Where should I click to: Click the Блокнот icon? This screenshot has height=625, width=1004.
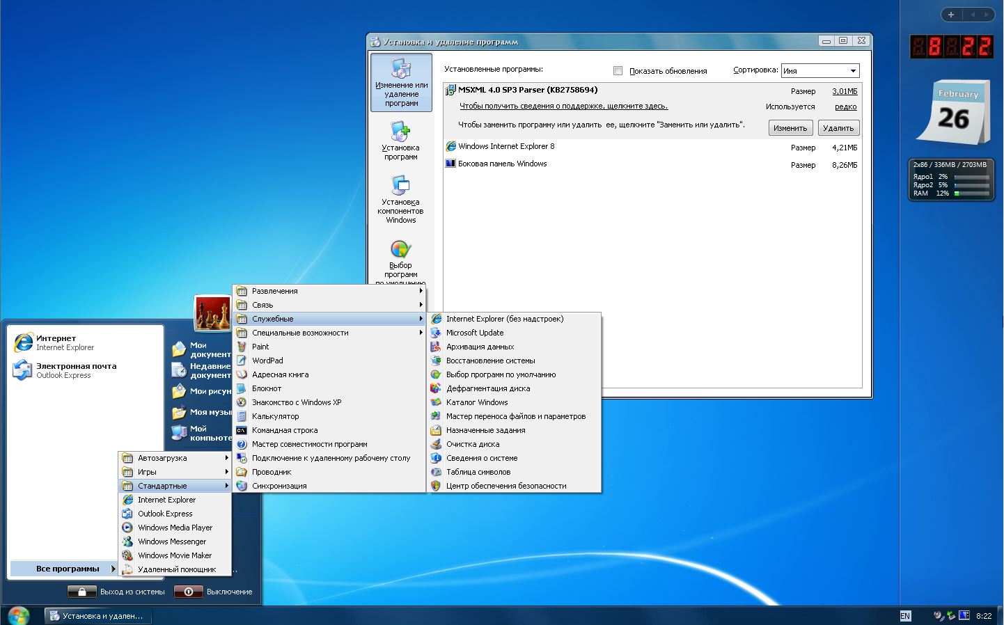pyautogui.click(x=242, y=388)
